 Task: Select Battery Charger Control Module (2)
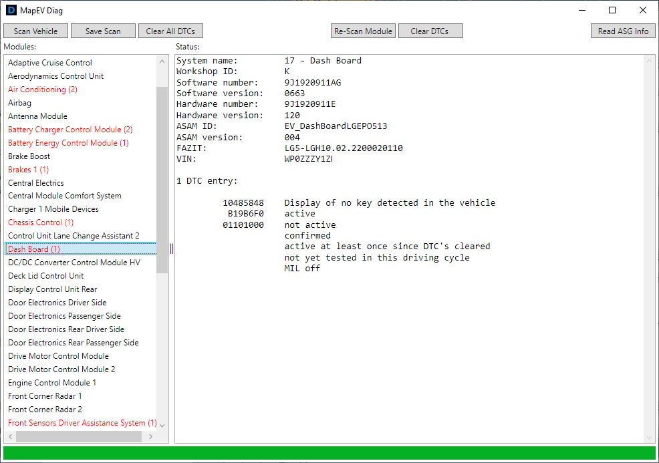(x=70, y=130)
